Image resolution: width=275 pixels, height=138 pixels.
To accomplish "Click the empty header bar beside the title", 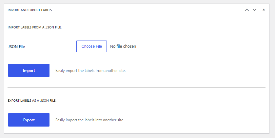I will (x=147, y=10).
